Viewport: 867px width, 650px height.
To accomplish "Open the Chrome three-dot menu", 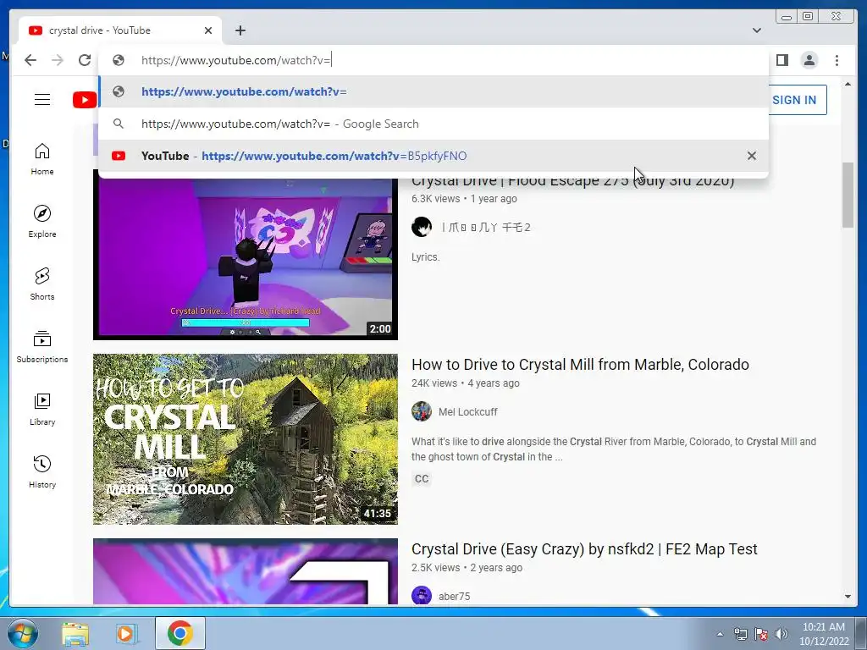I will click(837, 60).
